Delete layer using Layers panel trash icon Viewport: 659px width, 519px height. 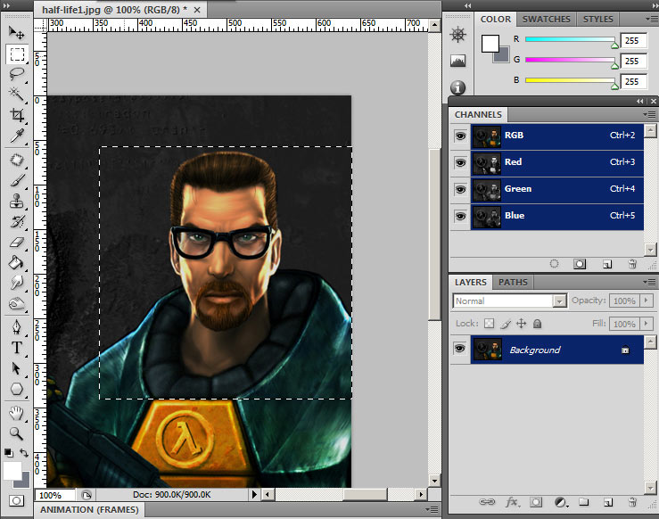(632, 502)
